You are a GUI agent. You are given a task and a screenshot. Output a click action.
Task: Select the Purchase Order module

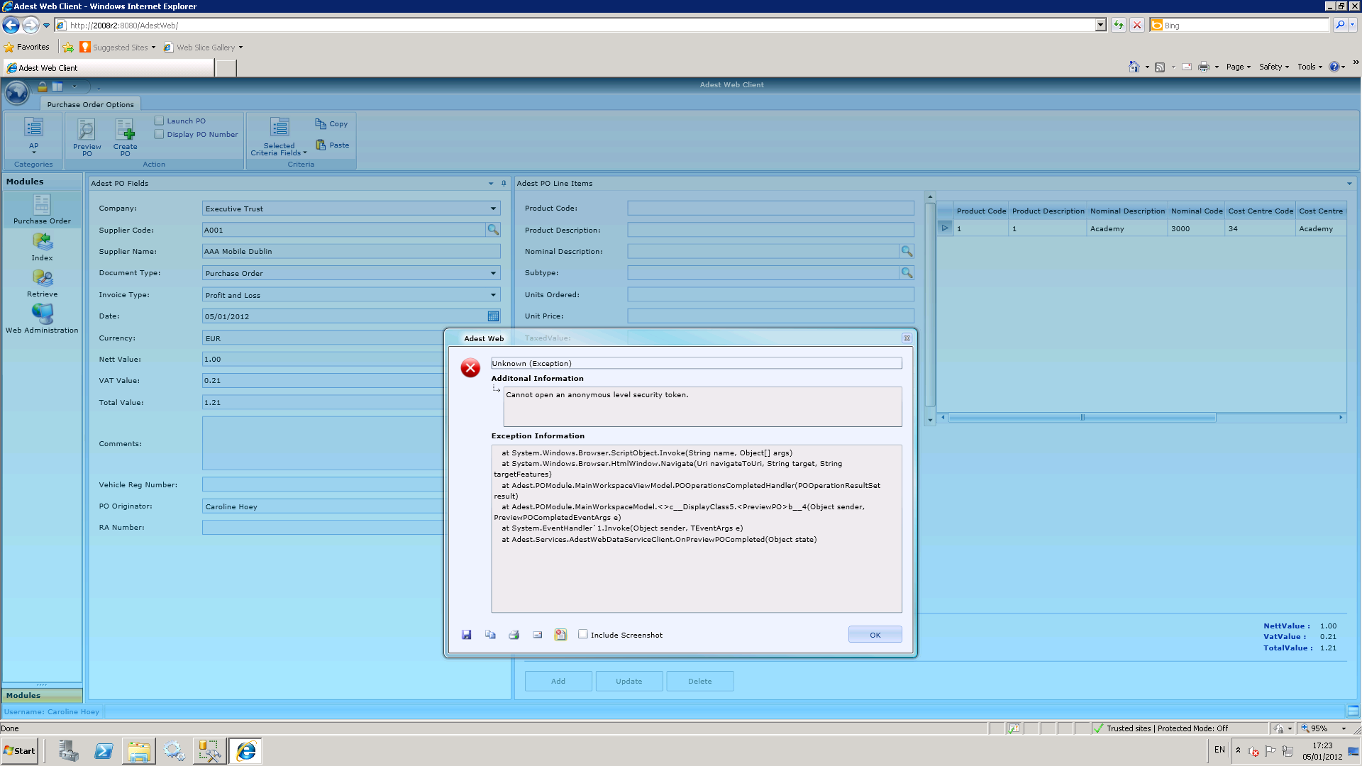tap(42, 209)
